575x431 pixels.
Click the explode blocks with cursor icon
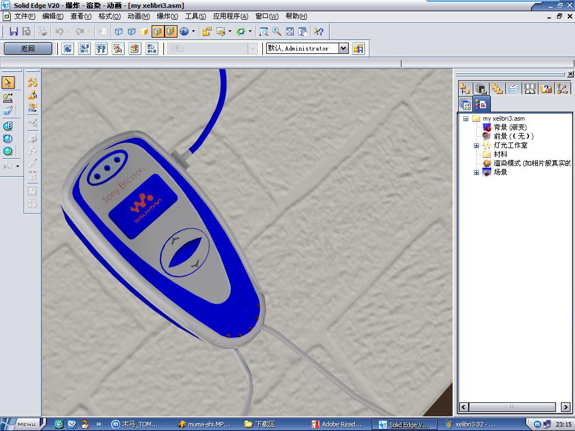coord(33,95)
